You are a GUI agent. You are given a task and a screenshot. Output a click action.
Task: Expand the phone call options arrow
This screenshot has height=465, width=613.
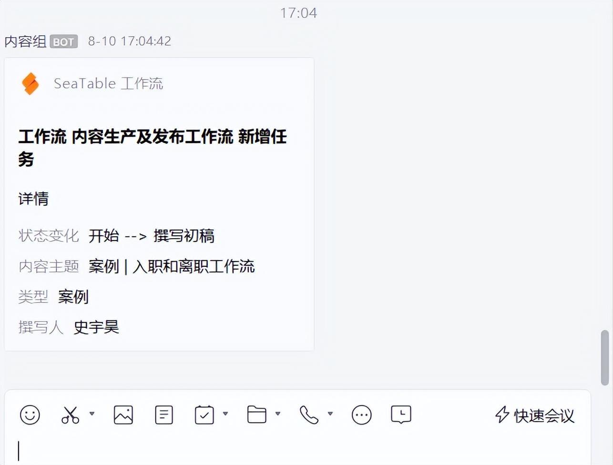coord(330,414)
